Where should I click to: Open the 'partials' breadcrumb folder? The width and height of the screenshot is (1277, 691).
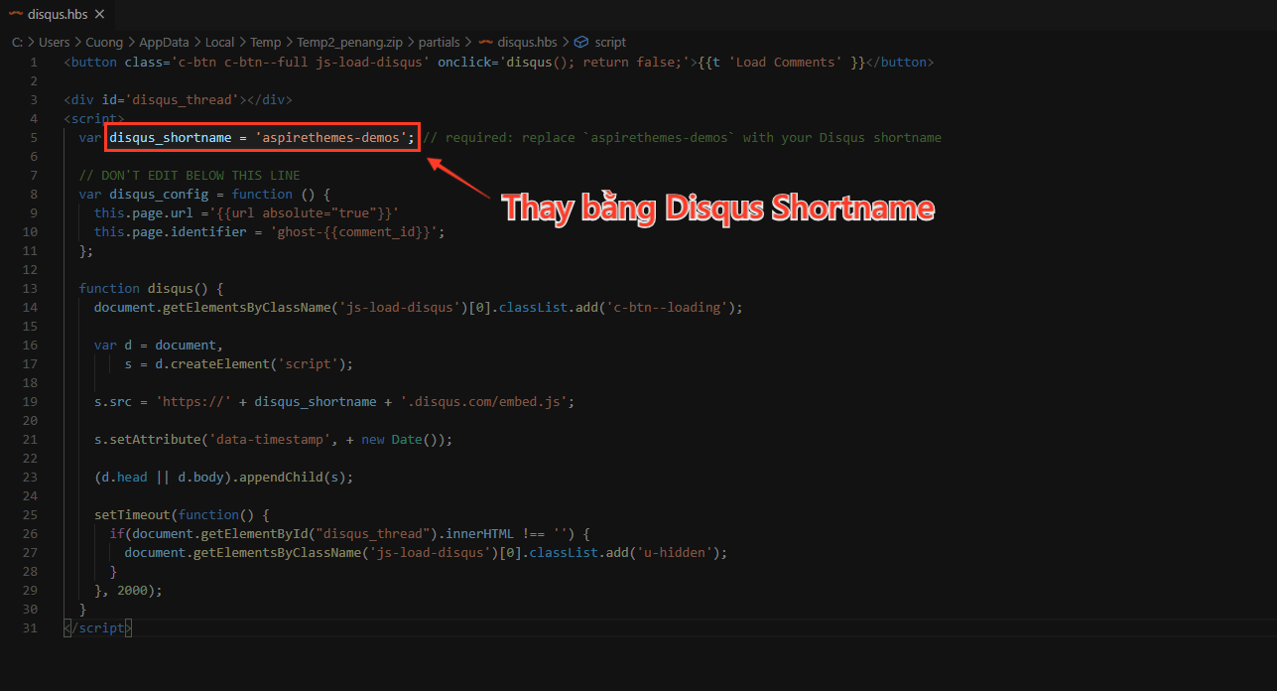coord(440,43)
